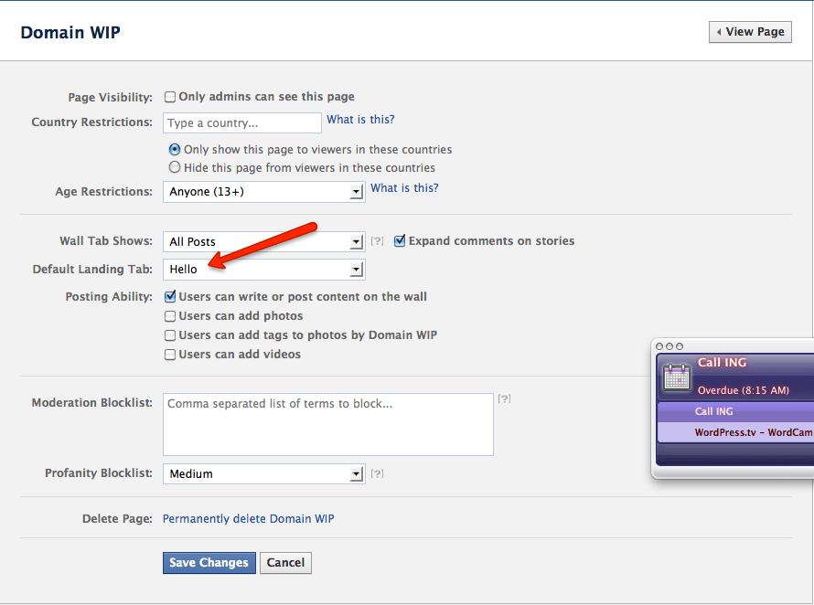
Task: Select the "WordPress.tv – WordCam" entry in the reminder widget
Action: (x=750, y=432)
